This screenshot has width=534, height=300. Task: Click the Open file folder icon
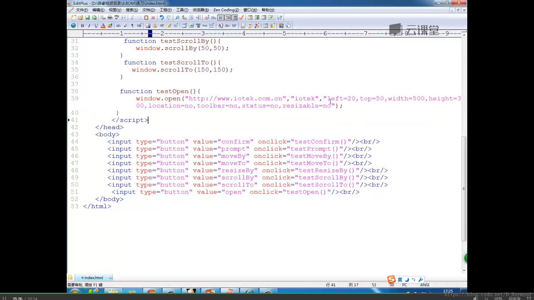[80, 17]
